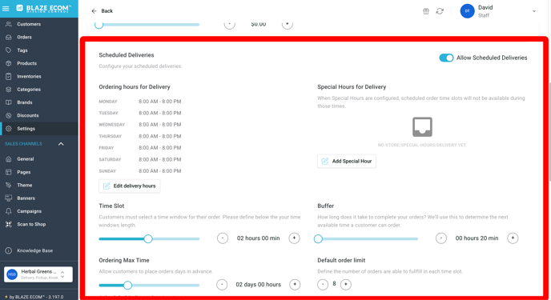Click the David user avatar
Image resolution: width=551 pixels, height=300 pixels.
coord(468,11)
